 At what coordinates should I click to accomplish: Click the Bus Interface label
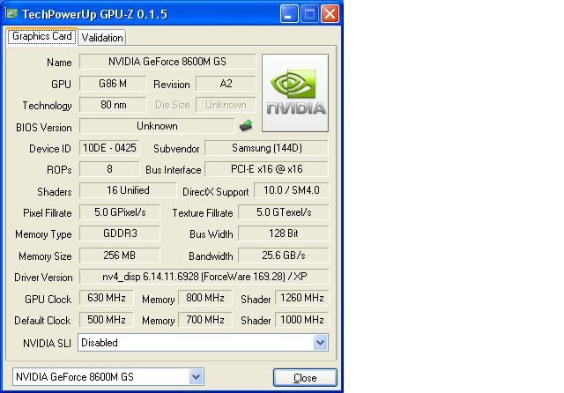[174, 170]
